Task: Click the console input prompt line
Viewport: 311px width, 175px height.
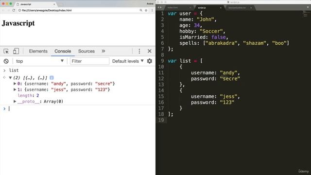Action: 79,109
